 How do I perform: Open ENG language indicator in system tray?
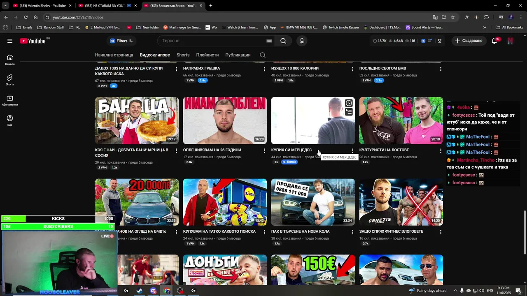click(x=490, y=291)
